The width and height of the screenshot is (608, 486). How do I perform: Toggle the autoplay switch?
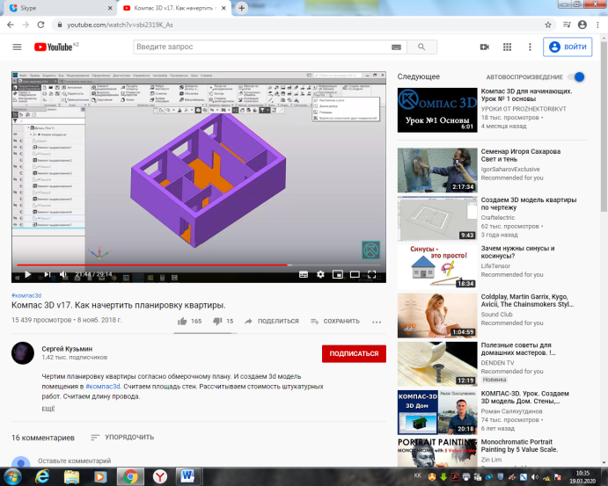coord(576,76)
